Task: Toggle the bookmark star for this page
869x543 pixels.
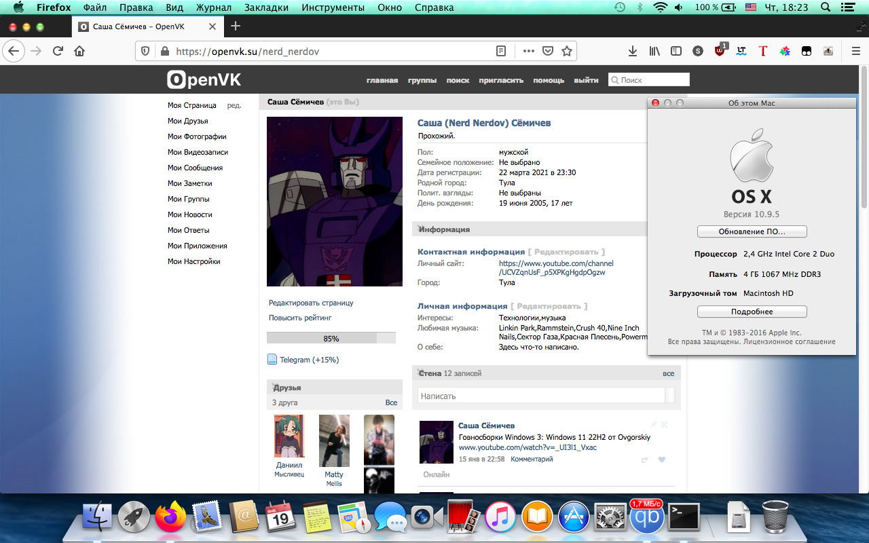Action: click(x=567, y=51)
